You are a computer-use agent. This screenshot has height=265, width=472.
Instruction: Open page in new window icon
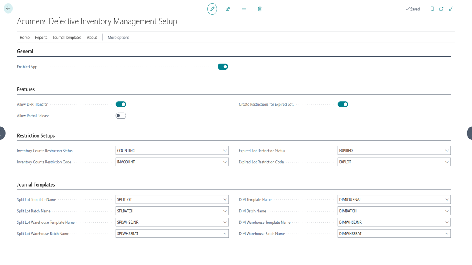(x=441, y=9)
